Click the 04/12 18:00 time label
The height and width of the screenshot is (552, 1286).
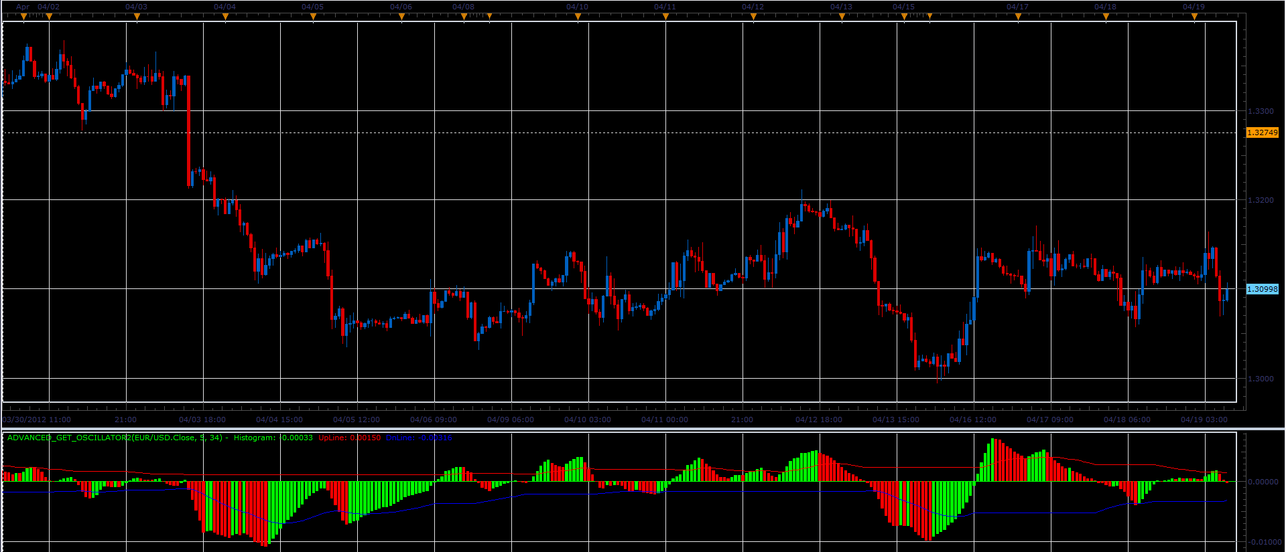pyautogui.click(x=819, y=420)
